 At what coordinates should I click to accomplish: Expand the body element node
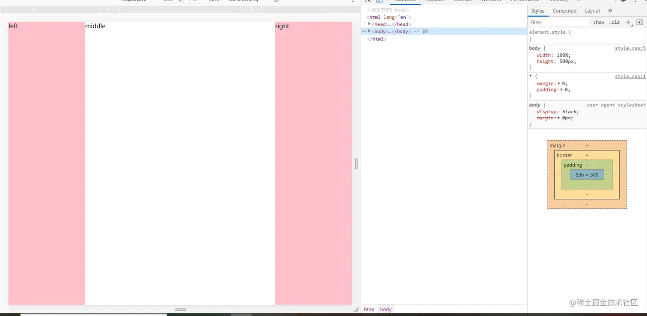pyautogui.click(x=369, y=31)
